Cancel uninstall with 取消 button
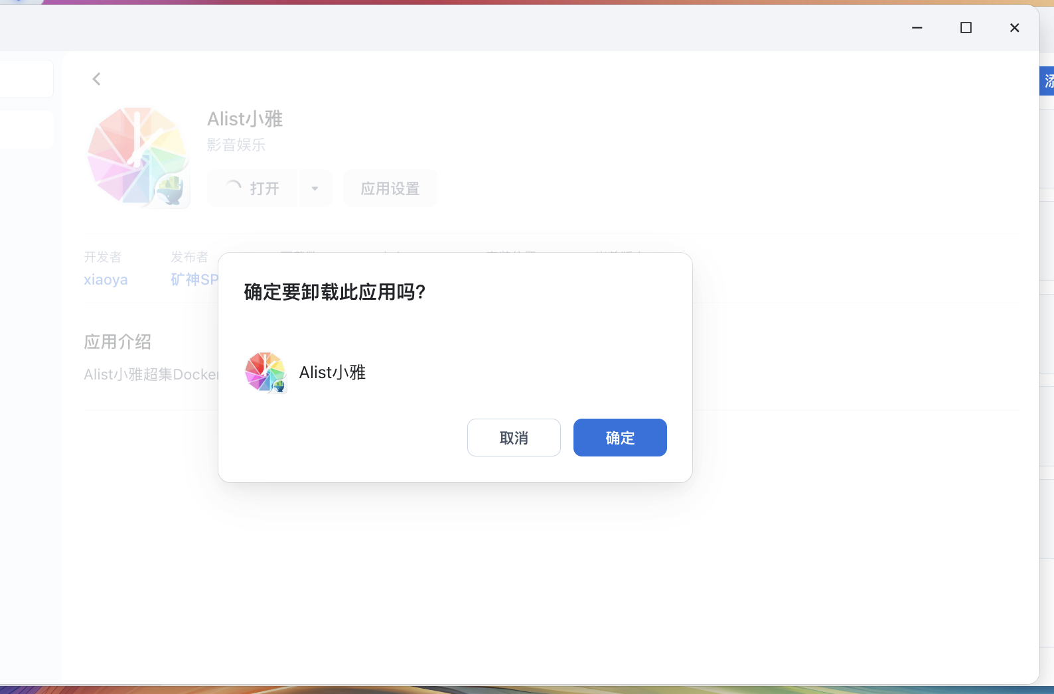The image size is (1054, 694). pos(514,438)
